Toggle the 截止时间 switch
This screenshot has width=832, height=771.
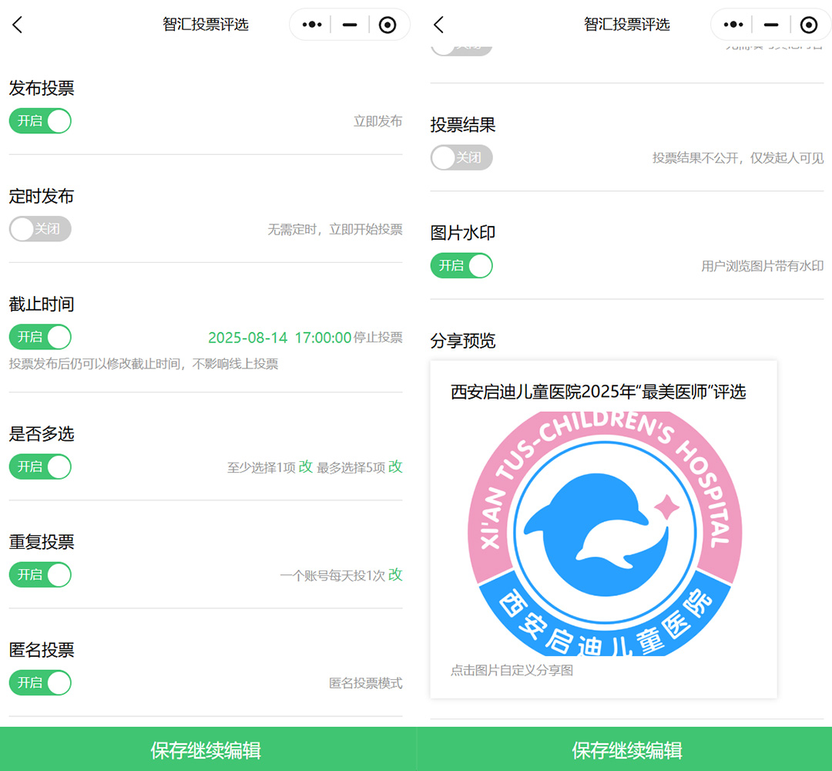click(x=40, y=337)
